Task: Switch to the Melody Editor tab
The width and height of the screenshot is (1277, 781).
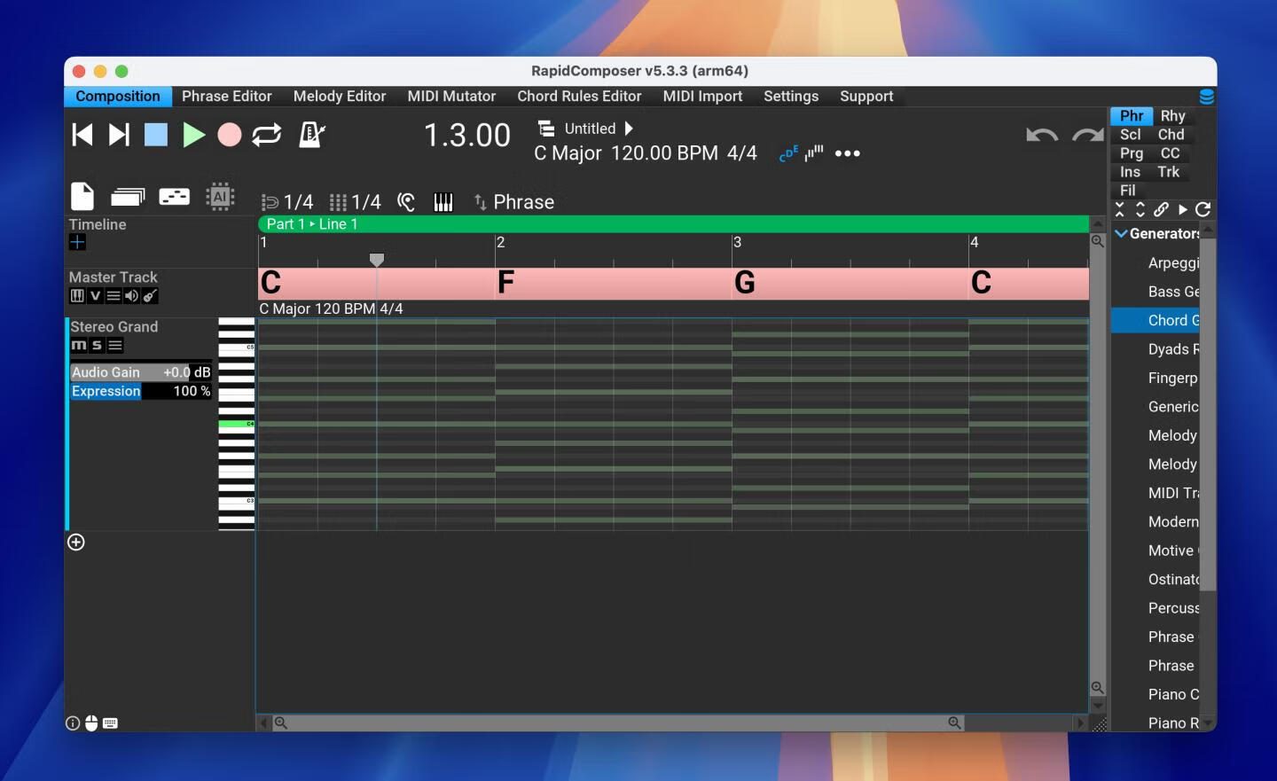Action: (339, 97)
